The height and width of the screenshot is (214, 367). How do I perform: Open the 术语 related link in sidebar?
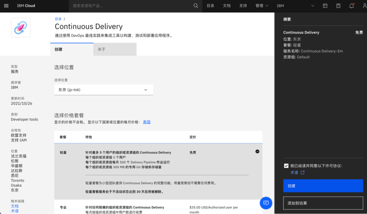[x=14, y=211]
